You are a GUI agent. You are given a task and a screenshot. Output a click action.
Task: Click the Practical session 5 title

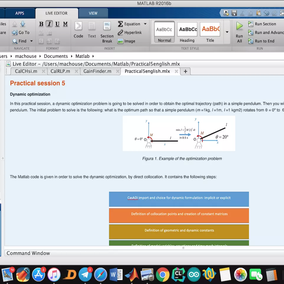[37, 83]
